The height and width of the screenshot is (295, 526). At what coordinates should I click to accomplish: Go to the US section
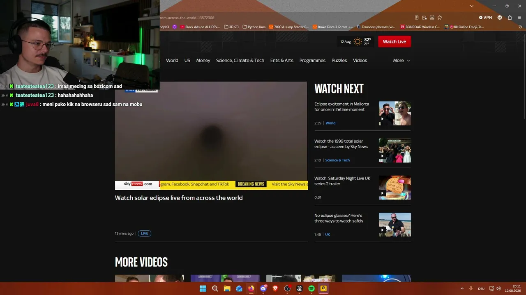coord(187,60)
